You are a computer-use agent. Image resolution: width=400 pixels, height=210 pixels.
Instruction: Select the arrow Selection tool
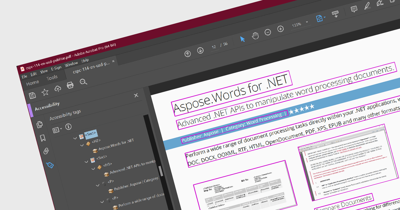242,39
